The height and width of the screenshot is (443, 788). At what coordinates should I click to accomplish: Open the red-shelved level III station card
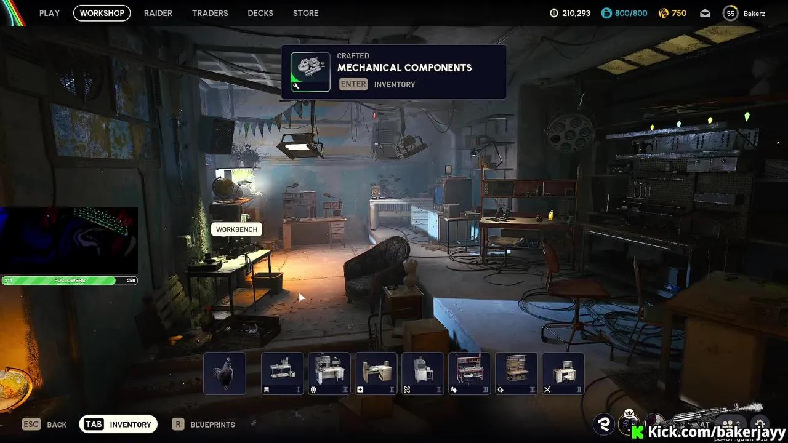470,373
